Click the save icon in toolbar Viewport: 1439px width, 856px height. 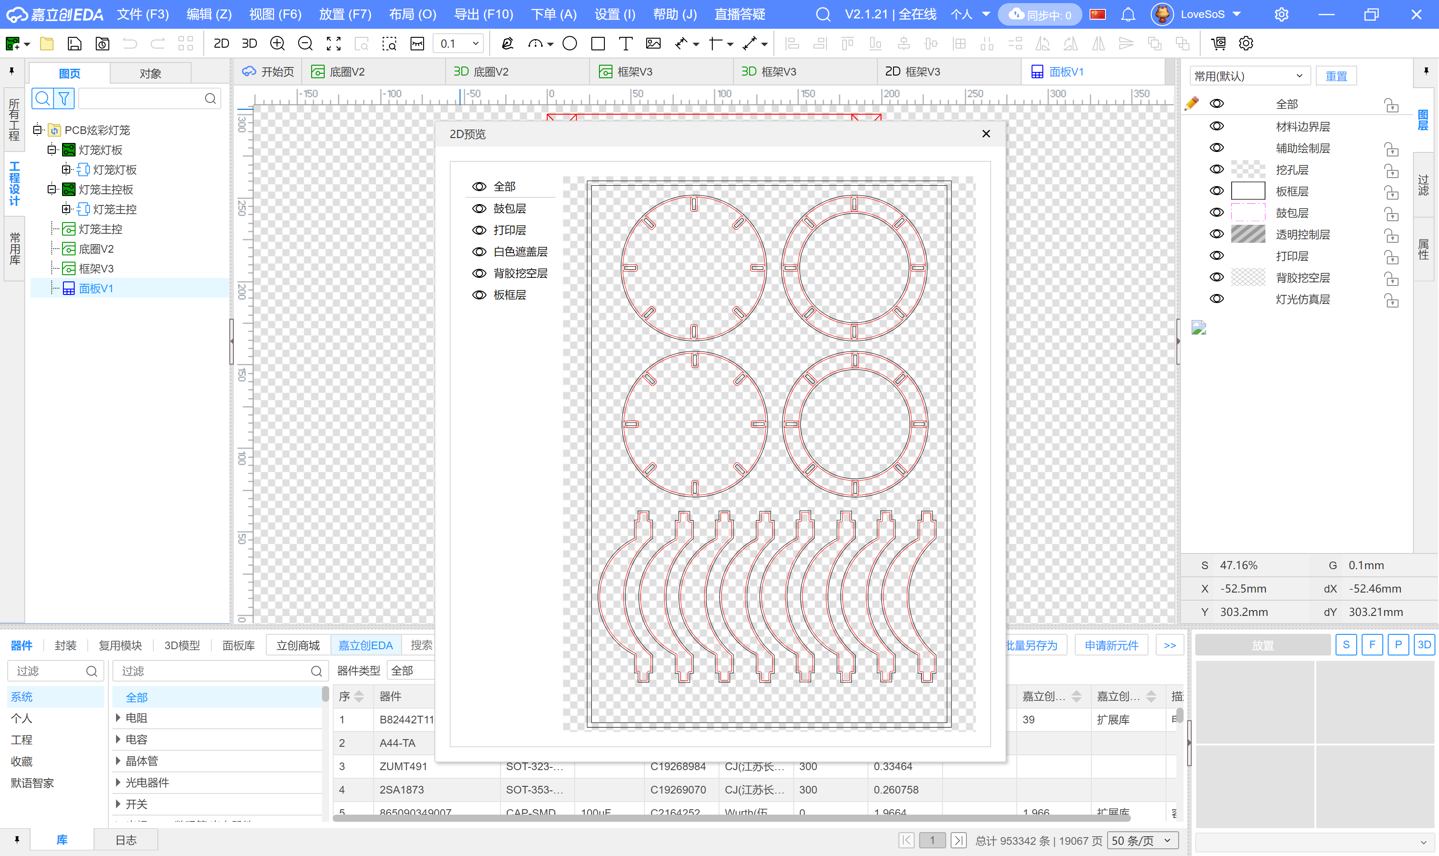[x=75, y=43]
